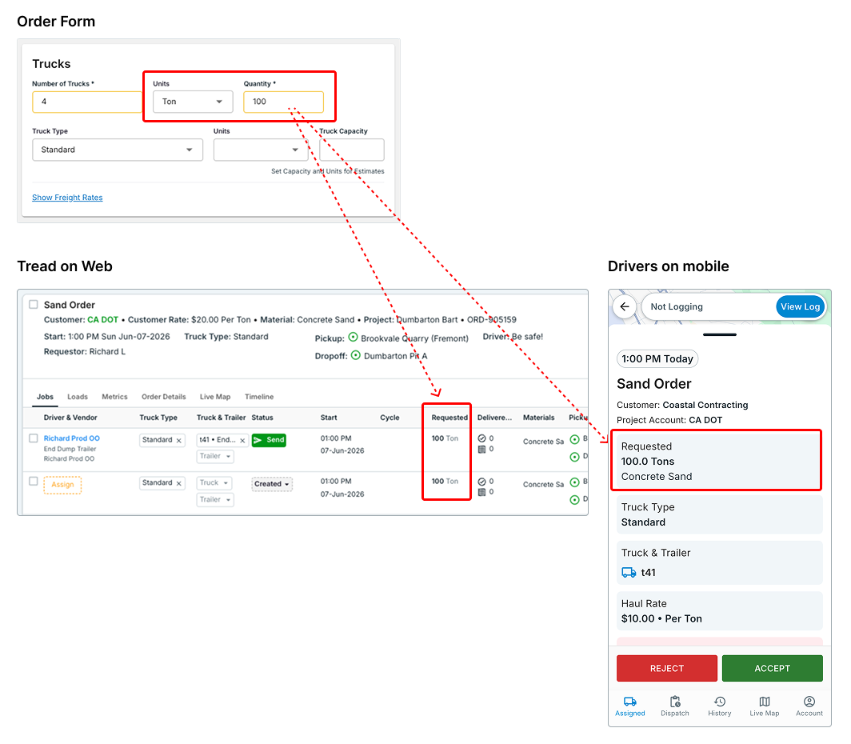
Task: Click the Not Logging status text
Action: [x=677, y=306]
